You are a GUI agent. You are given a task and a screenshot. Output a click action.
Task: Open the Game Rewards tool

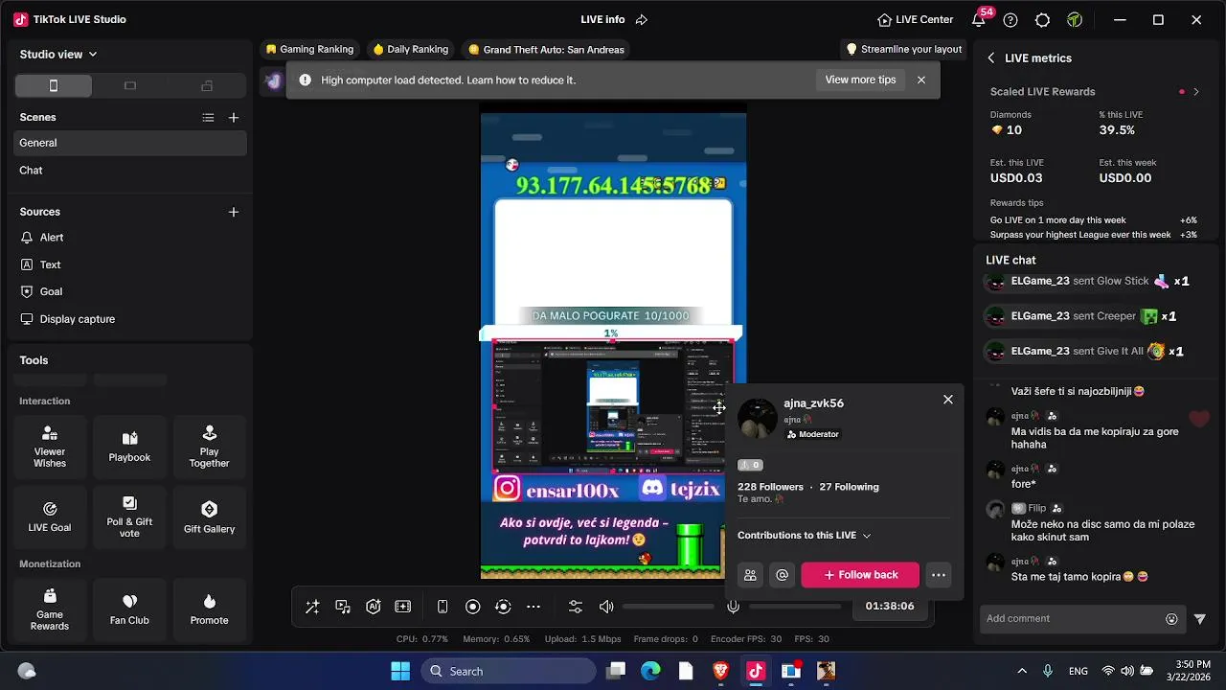click(x=50, y=609)
